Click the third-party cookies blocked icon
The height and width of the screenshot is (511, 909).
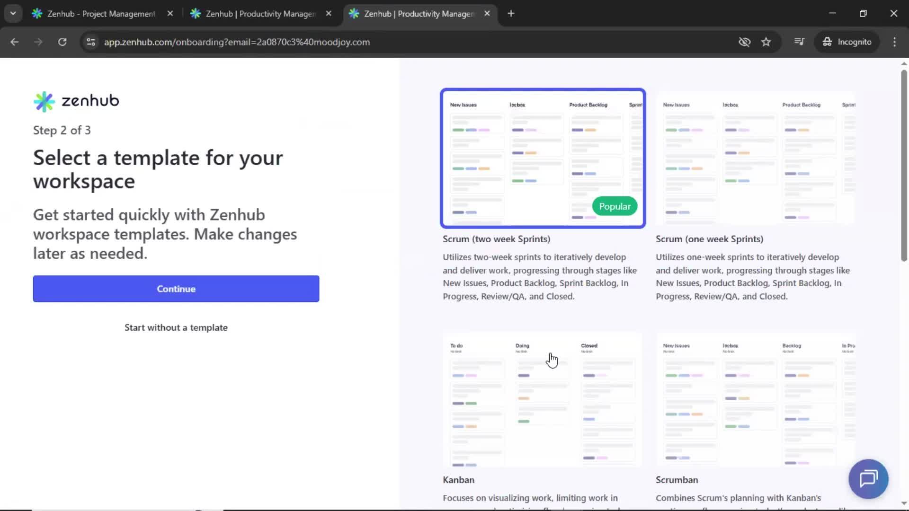click(744, 42)
